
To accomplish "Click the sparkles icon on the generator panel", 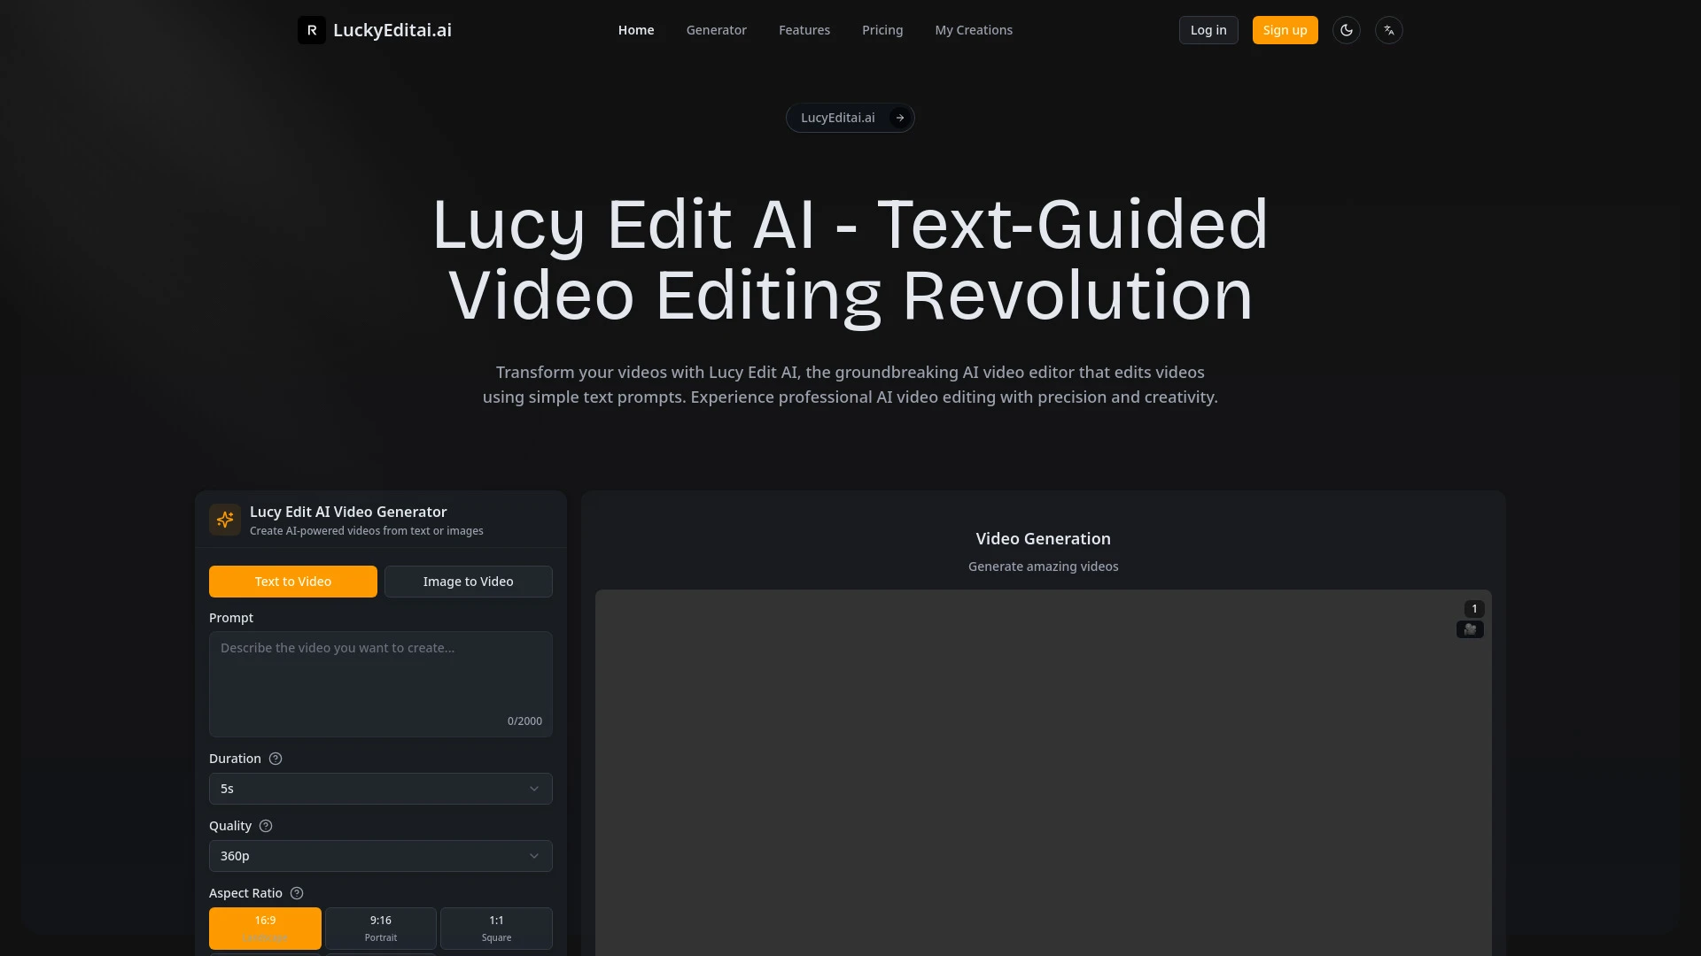I will click(x=224, y=520).
